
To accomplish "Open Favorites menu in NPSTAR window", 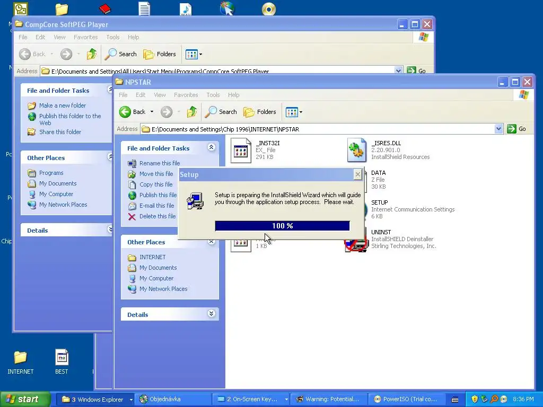I will pos(186,95).
